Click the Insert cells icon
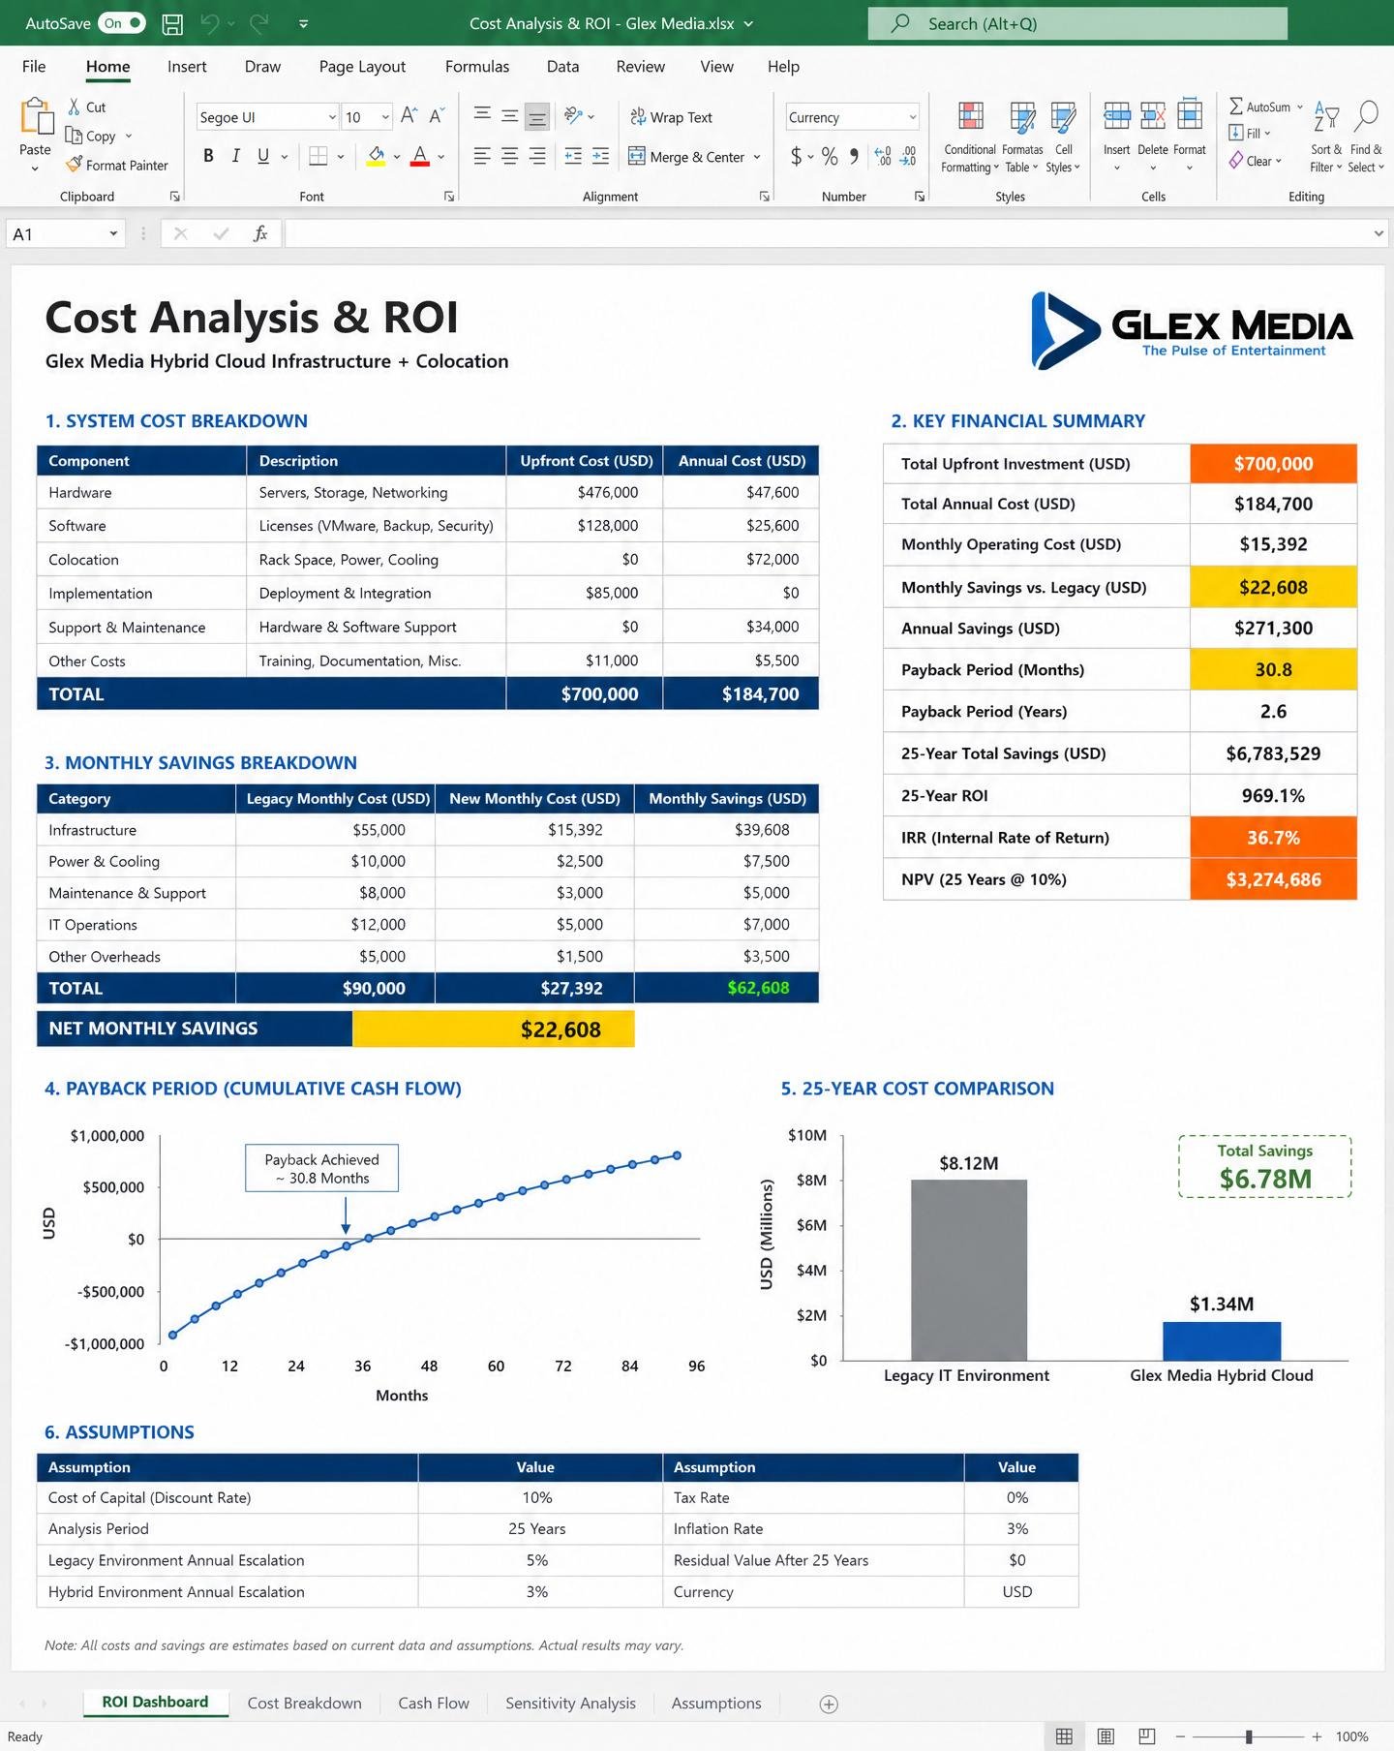Image resolution: width=1394 pixels, height=1751 pixels. 1116,116
